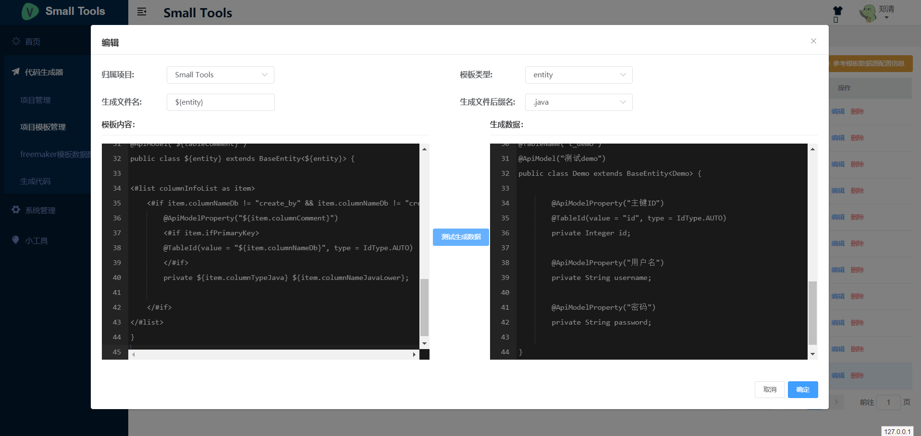Click the 首页 sidebar icon
The height and width of the screenshot is (436, 921).
(16, 41)
